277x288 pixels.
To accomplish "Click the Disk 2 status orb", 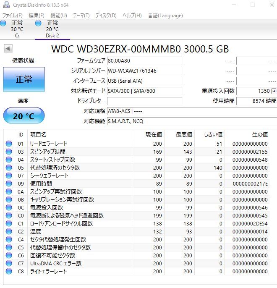I will click(38, 24).
